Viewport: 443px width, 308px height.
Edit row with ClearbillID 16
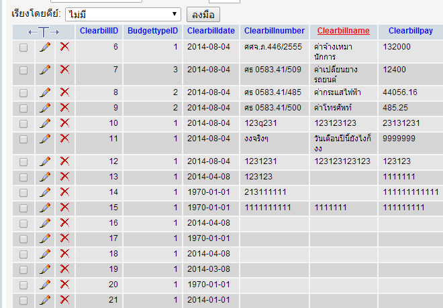(x=45, y=223)
